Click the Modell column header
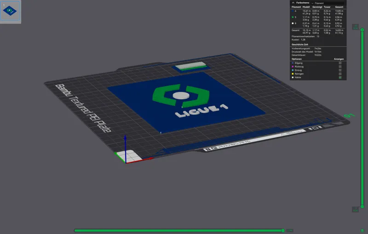 click(x=306, y=7)
